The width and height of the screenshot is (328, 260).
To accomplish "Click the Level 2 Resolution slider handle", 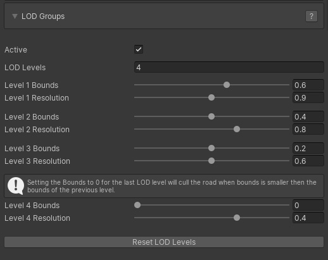I will tap(237, 129).
